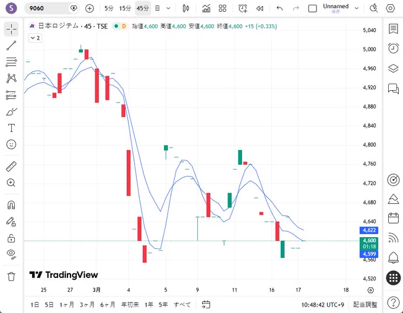Expand the interval dropdown arrow
Viewport: 403px width, 313px height.
click(168, 8)
